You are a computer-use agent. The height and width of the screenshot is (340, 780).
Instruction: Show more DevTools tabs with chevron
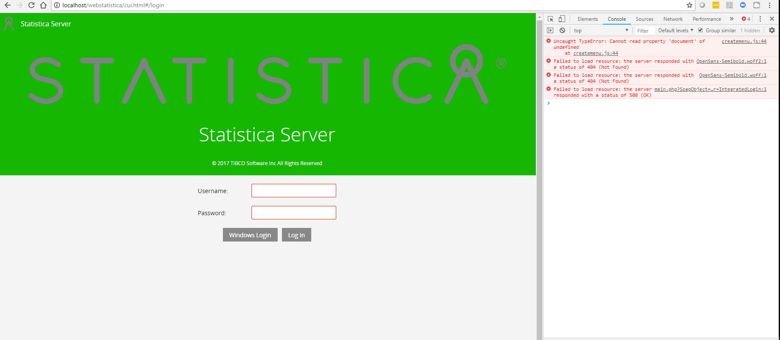pyautogui.click(x=732, y=19)
